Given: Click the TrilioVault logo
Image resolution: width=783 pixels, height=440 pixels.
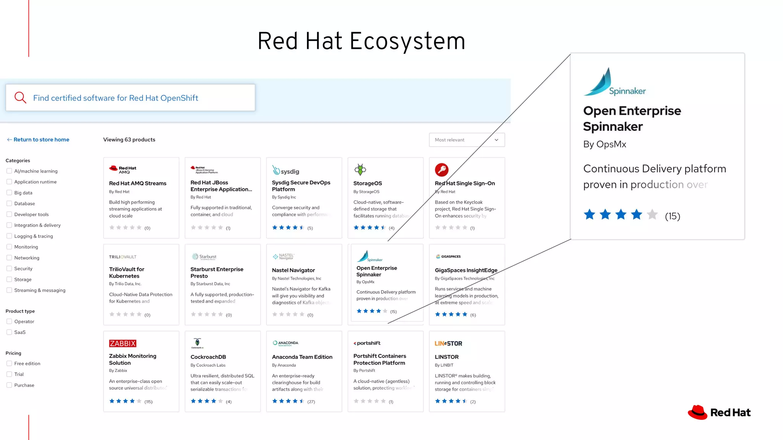Looking at the screenshot, I should [123, 257].
